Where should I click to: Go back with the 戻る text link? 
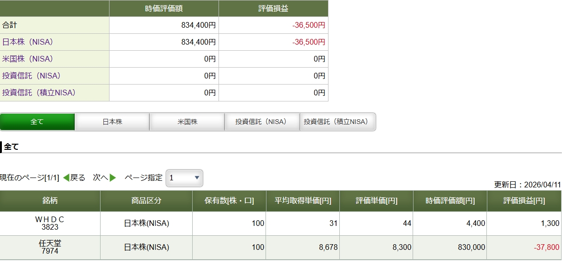[78, 178]
